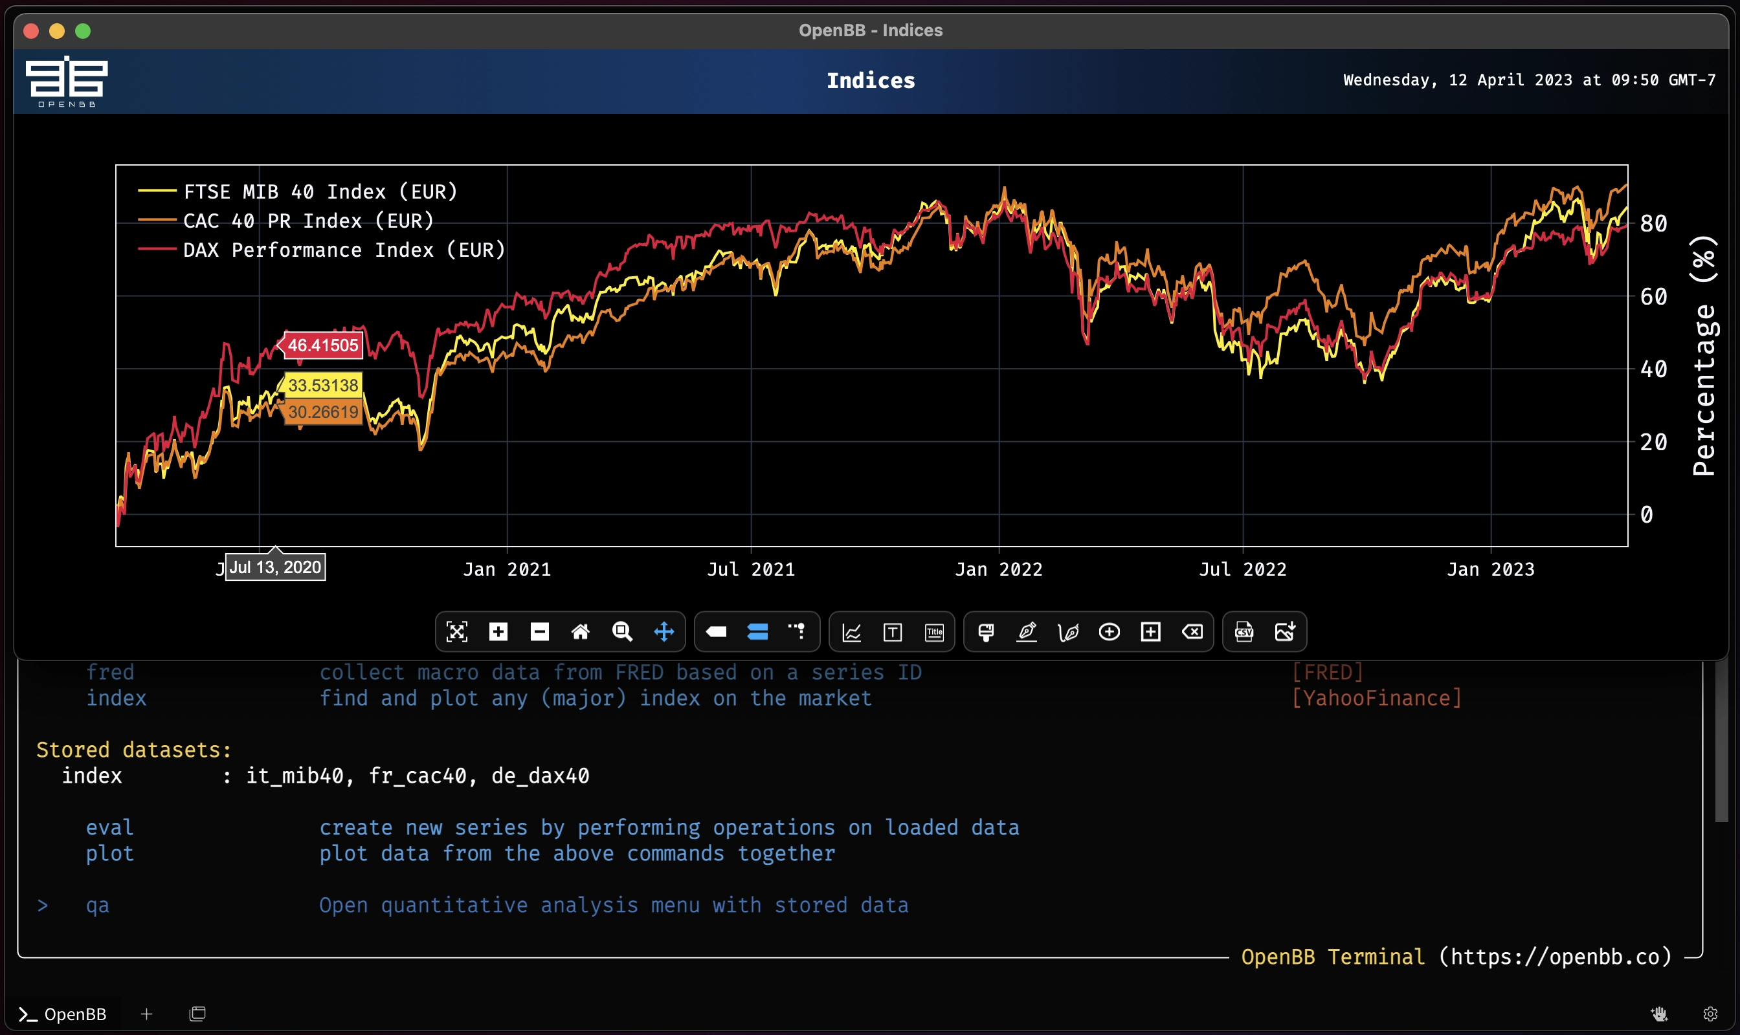Click the 33.53138 FTSE MIB hover label

pos(322,385)
